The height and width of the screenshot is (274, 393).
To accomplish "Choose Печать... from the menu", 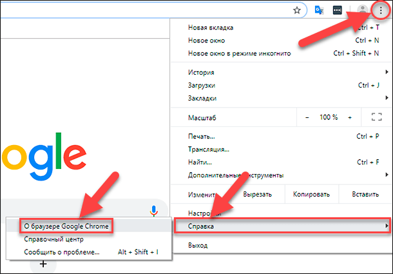I will [281, 136].
